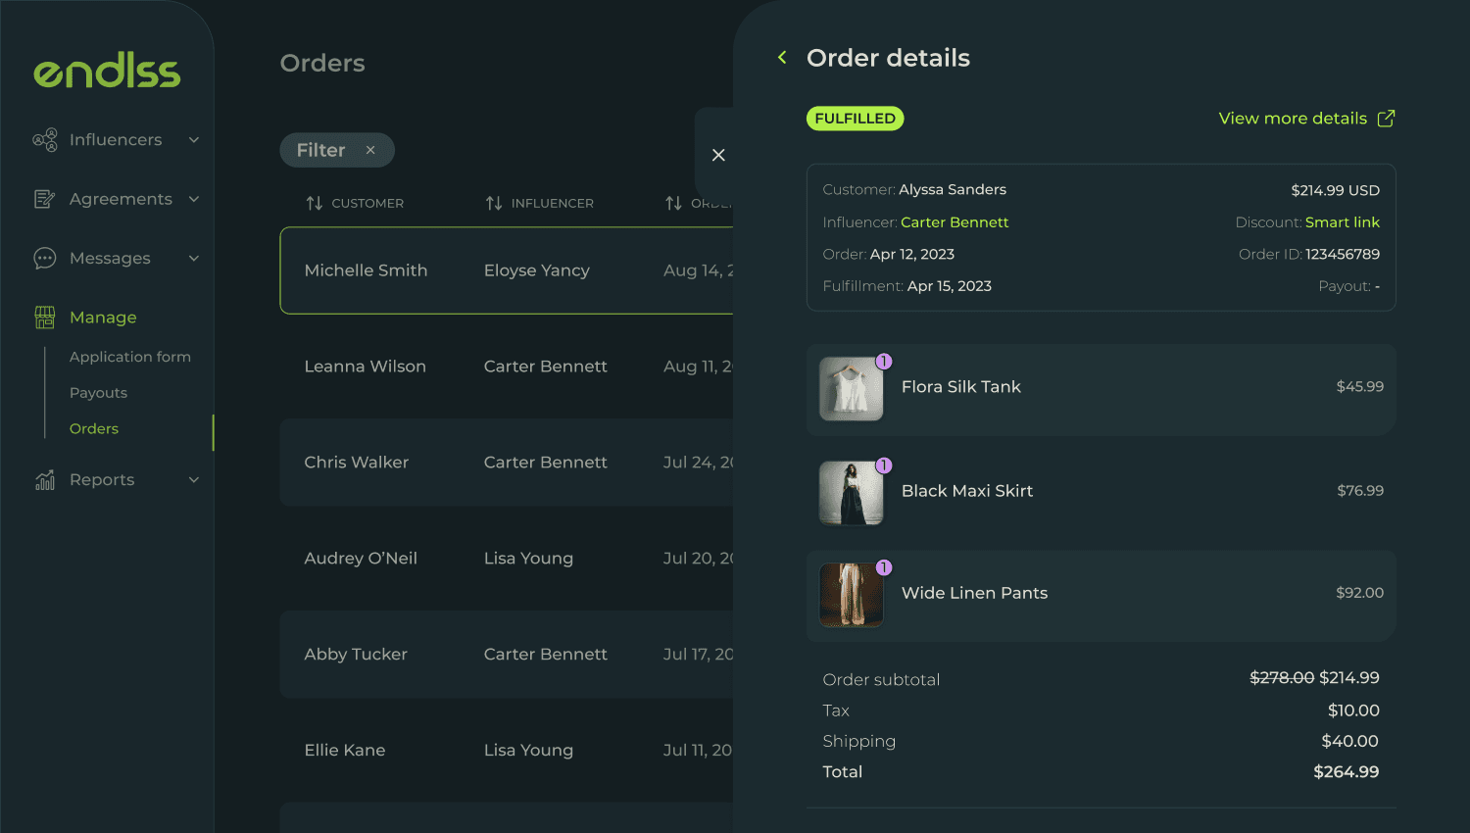Close the order details panel with X
This screenshot has width=1470, height=833.
718,155
